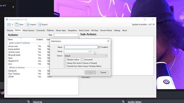Open the Servers/Clients tab
The height and width of the screenshot is (103, 184).
[106, 30]
